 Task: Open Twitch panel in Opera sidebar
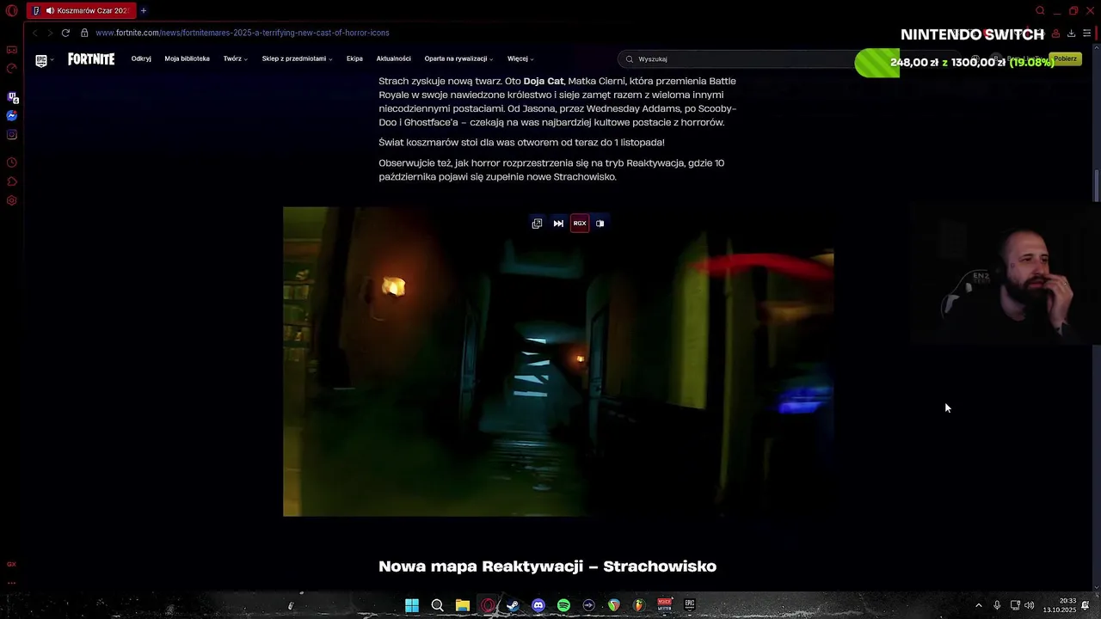pyautogui.click(x=12, y=97)
